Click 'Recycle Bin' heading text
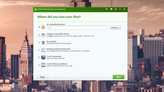164x92 pixels. coord(51,41)
